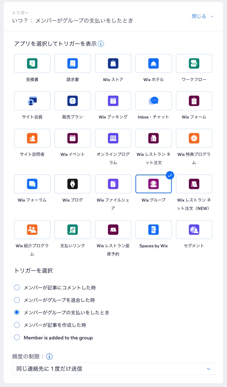The height and width of the screenshot is (387, 227).
Task: Select the Wix イベント app icon
Action: click(x=73, y=138)
